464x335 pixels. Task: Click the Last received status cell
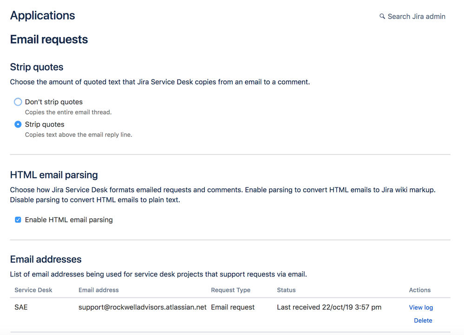click(x=329, y=307)
